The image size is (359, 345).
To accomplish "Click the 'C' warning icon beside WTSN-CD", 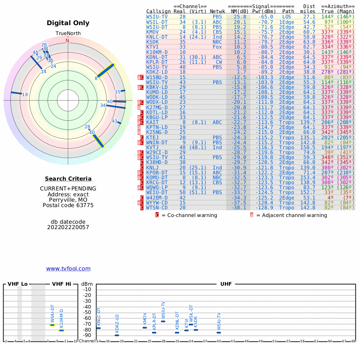I will coord(142,208).
